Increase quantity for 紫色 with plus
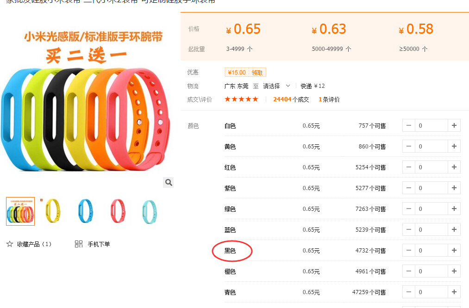The image size is (469, 308). [454, 188]
